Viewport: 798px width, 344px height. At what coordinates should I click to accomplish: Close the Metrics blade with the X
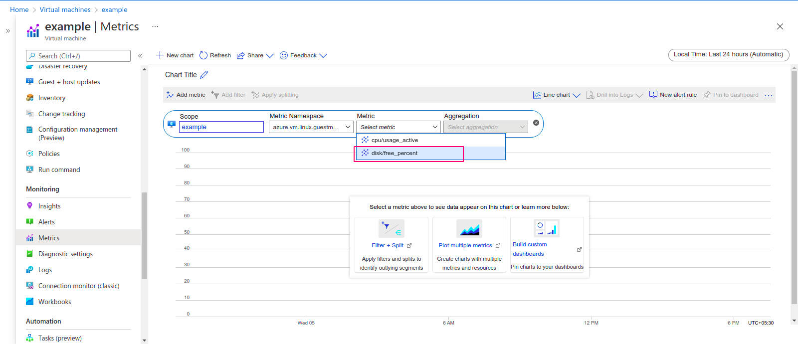pyautogui.click(x=780, y=26)
